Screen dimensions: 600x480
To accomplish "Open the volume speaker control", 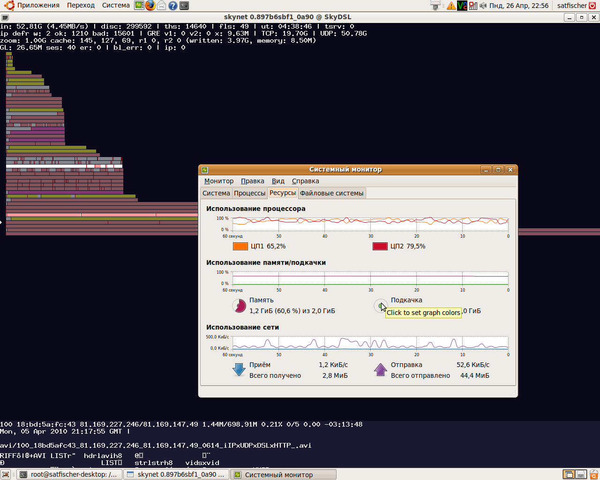I will (x=483, y=6).
